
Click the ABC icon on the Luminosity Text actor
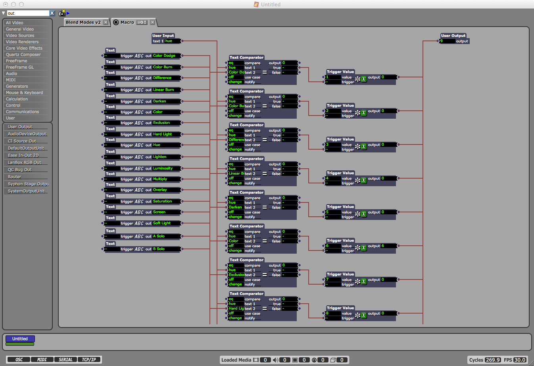(x=139, y=169)
